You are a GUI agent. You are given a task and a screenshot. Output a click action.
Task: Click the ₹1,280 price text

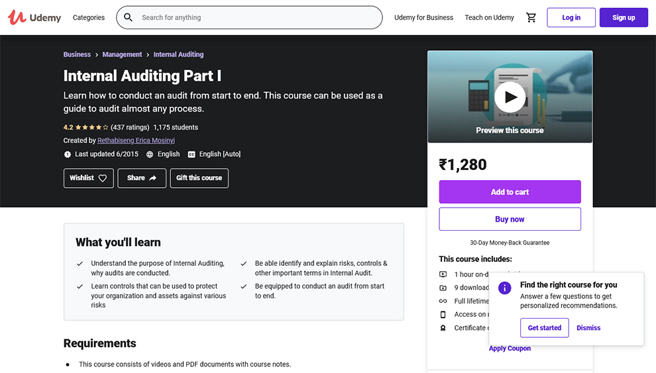coord(463,165)
